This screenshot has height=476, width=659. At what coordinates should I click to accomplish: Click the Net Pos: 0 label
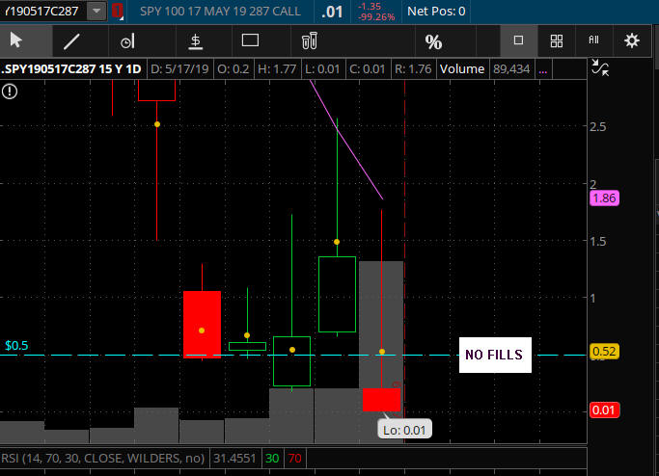pos(436,12)
